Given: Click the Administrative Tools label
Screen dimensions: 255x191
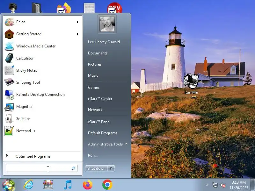Looking at the screenshot, I should click(106, 144).
